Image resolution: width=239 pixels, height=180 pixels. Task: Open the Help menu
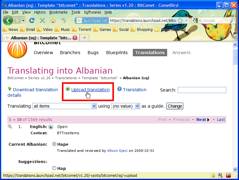click(x=108, y=12)
